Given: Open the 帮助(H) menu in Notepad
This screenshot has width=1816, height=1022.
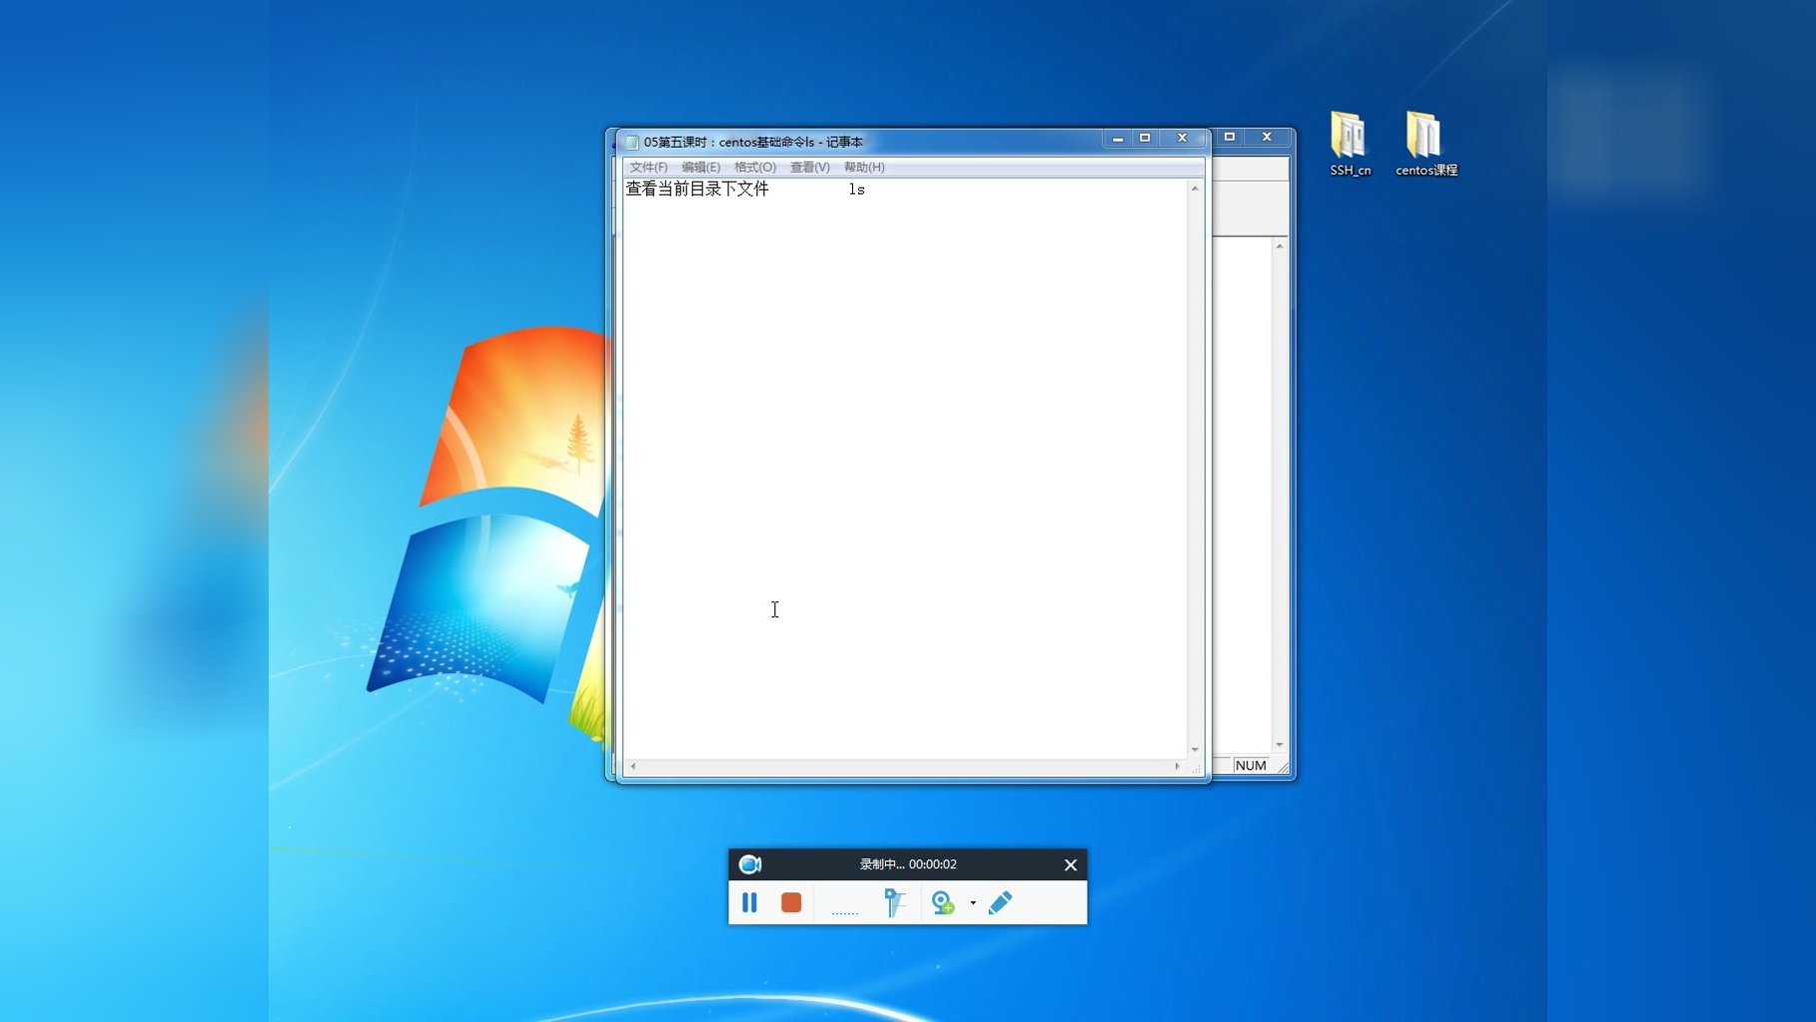Looking at the screenshot, I should [x=864, y=167].
